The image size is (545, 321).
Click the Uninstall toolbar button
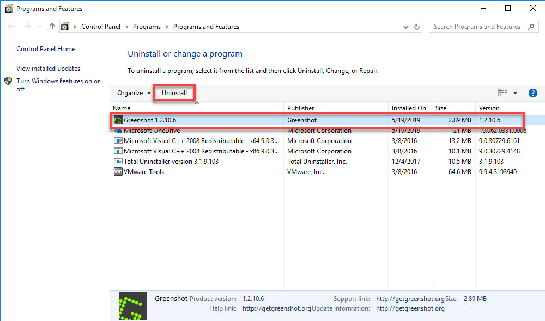174,93
